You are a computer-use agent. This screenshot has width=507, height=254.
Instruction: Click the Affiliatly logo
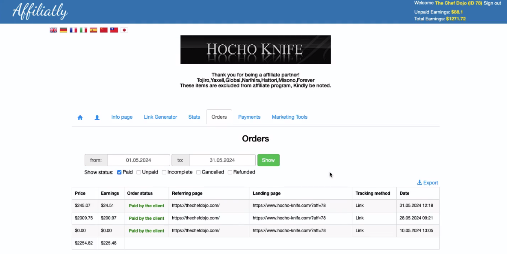coord(40,11)
